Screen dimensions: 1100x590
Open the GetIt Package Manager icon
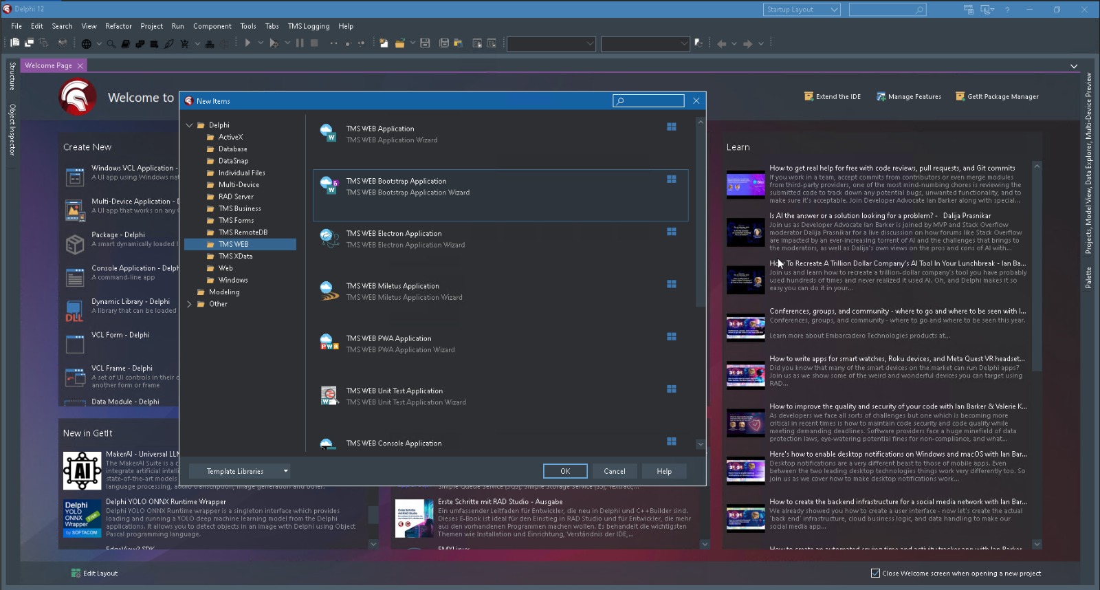click(960, 96)
